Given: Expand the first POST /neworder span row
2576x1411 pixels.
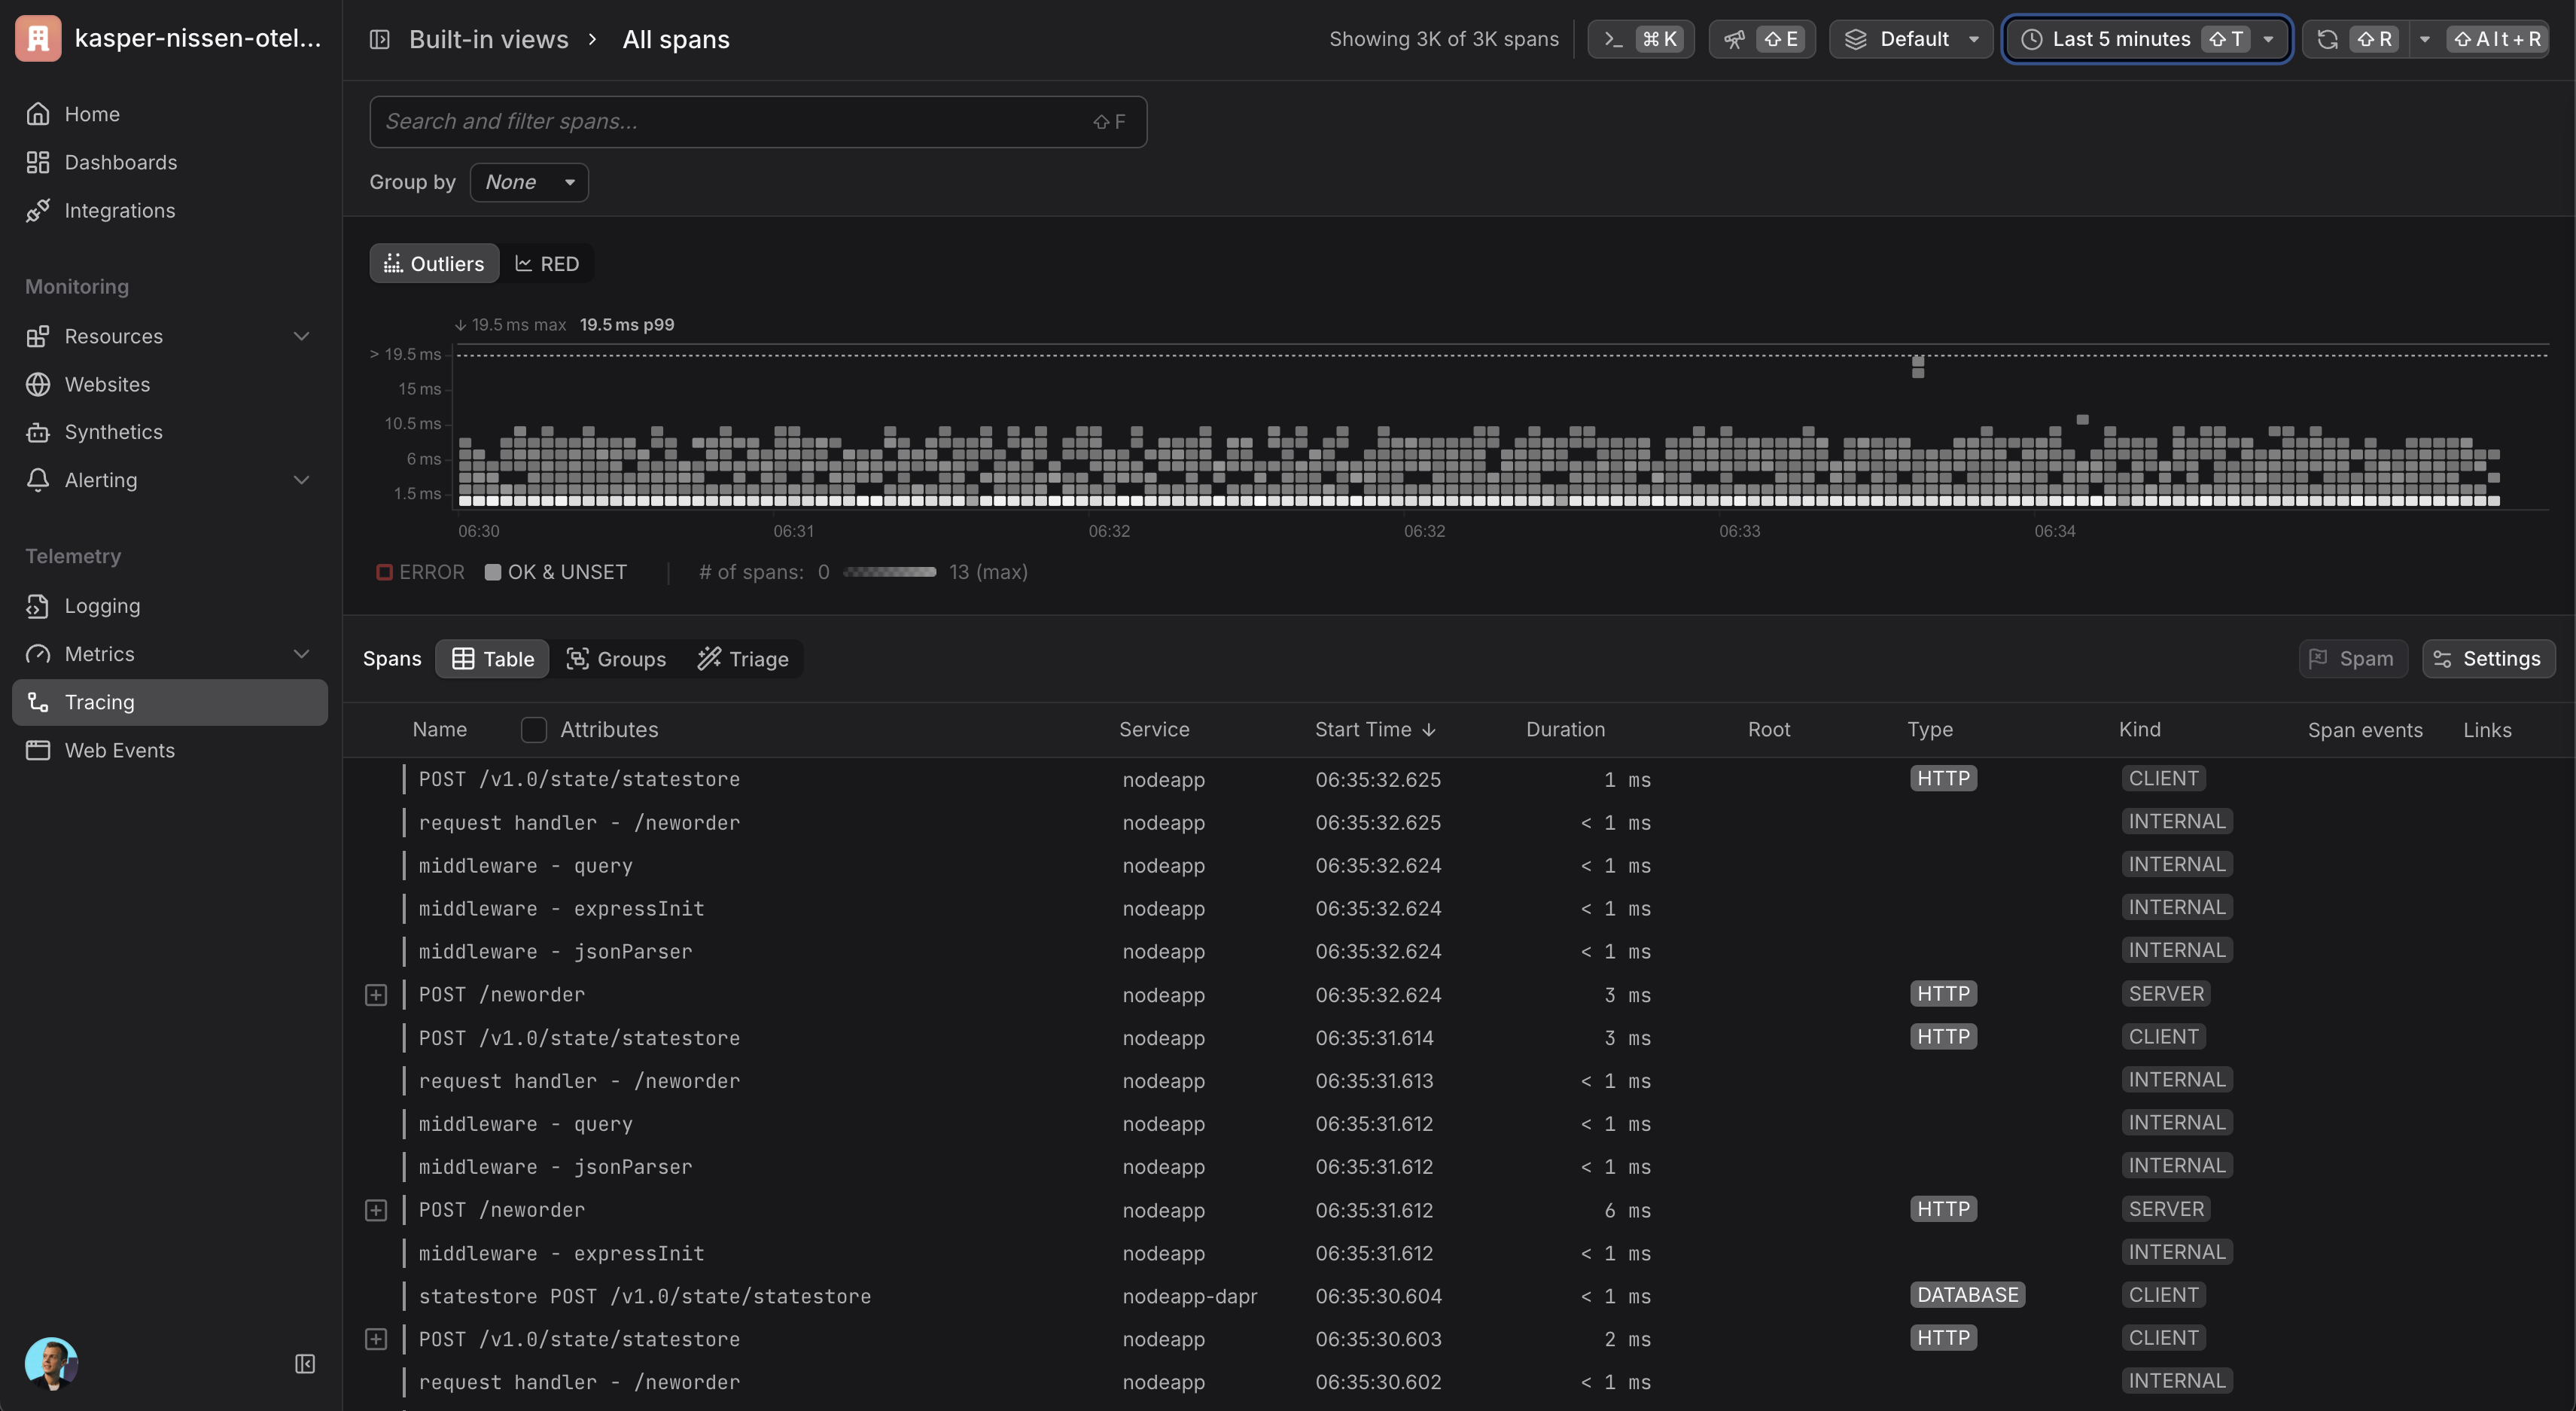Looking at the screenshot, I should click(x=376, y=995).
